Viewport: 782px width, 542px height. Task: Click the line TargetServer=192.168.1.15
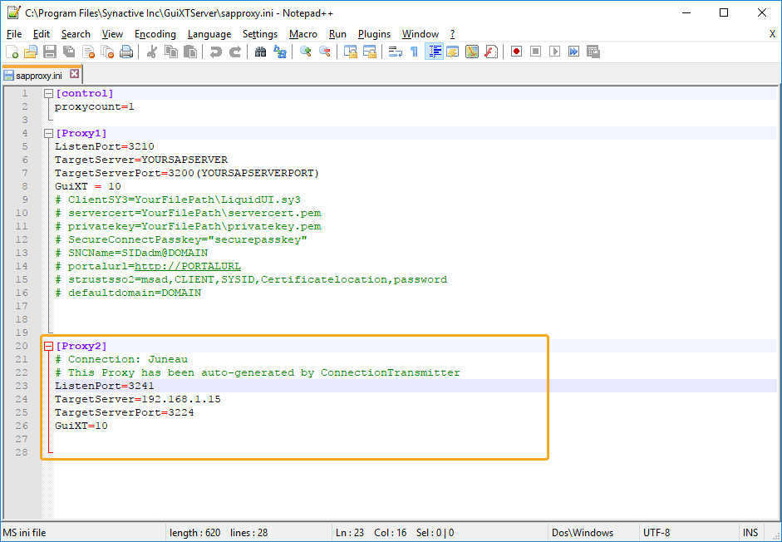pos(138,399)
